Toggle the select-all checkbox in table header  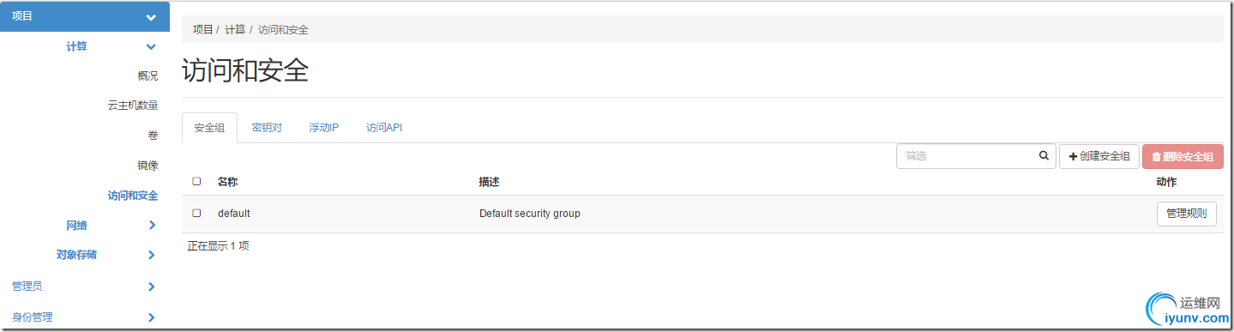(196, 181)
